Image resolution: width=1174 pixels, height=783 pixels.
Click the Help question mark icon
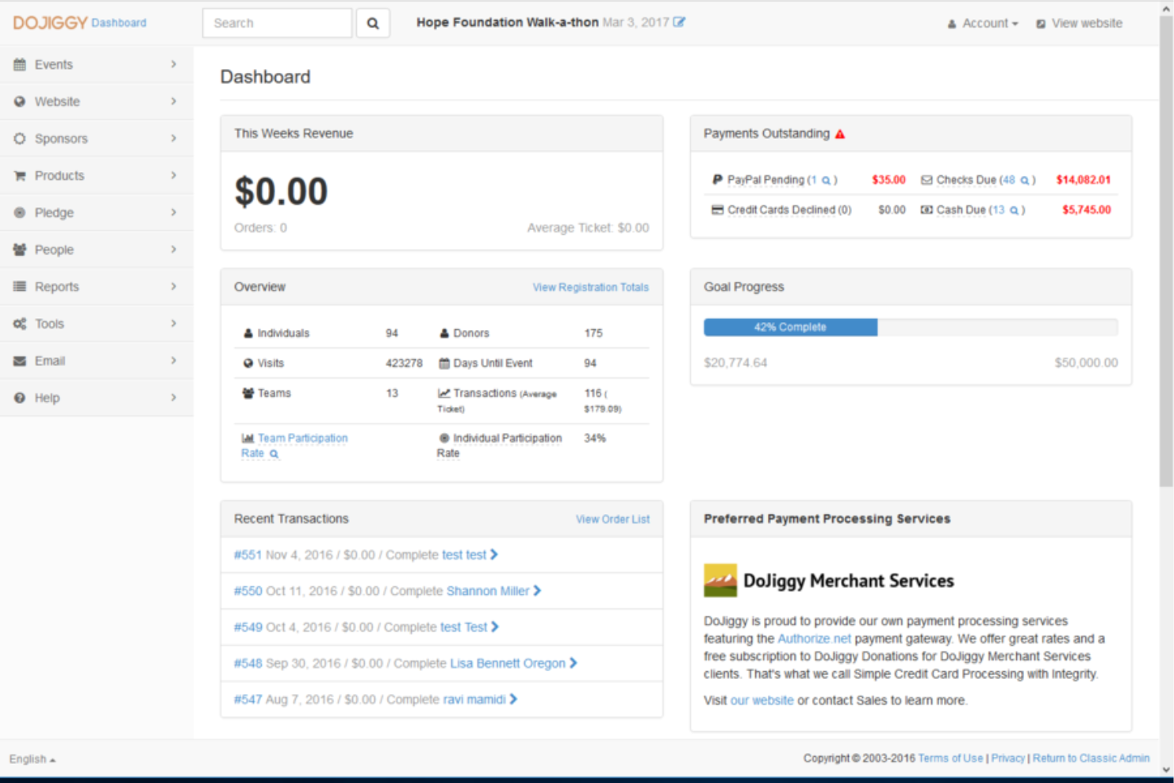coord(20,397)
